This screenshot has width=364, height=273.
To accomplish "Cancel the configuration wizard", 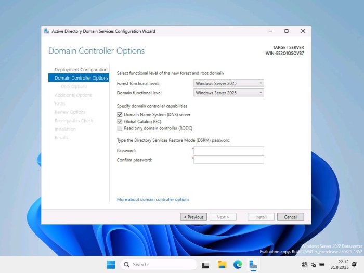I will [x=290, y=217].
